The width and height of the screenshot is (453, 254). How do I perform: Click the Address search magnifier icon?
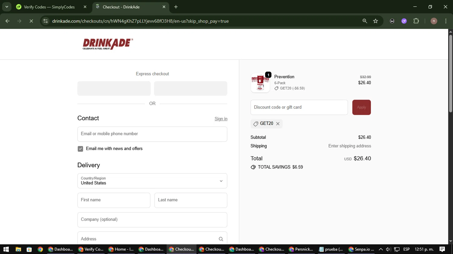point(221,239)
